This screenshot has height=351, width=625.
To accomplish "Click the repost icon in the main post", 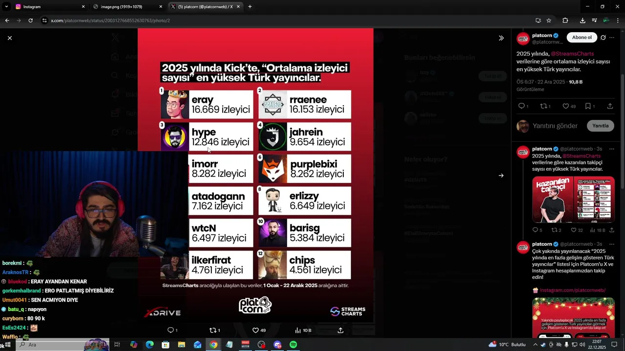I will [543, 106].
